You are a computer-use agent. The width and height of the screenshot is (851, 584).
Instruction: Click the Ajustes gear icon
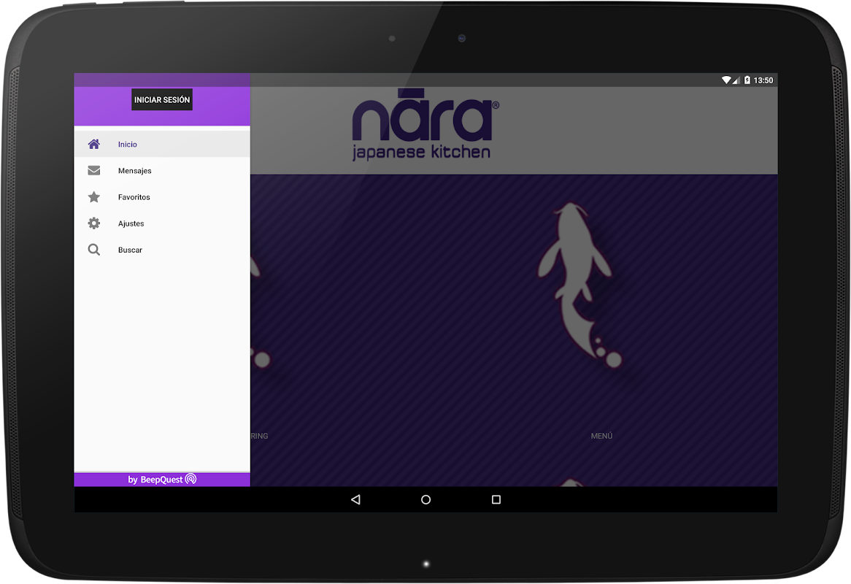pos(94,223)
